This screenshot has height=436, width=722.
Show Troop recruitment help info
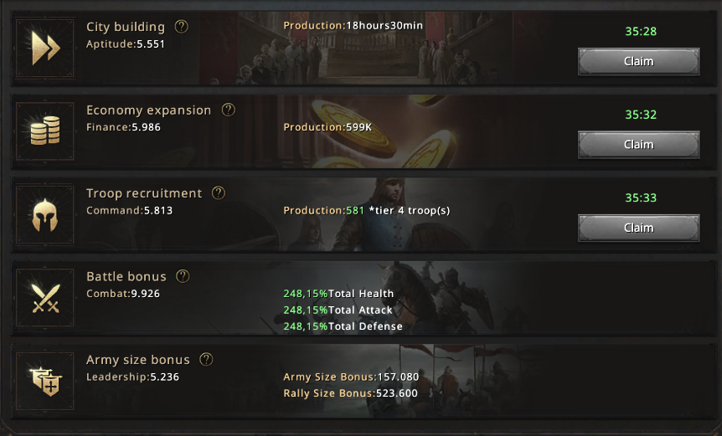219,193
